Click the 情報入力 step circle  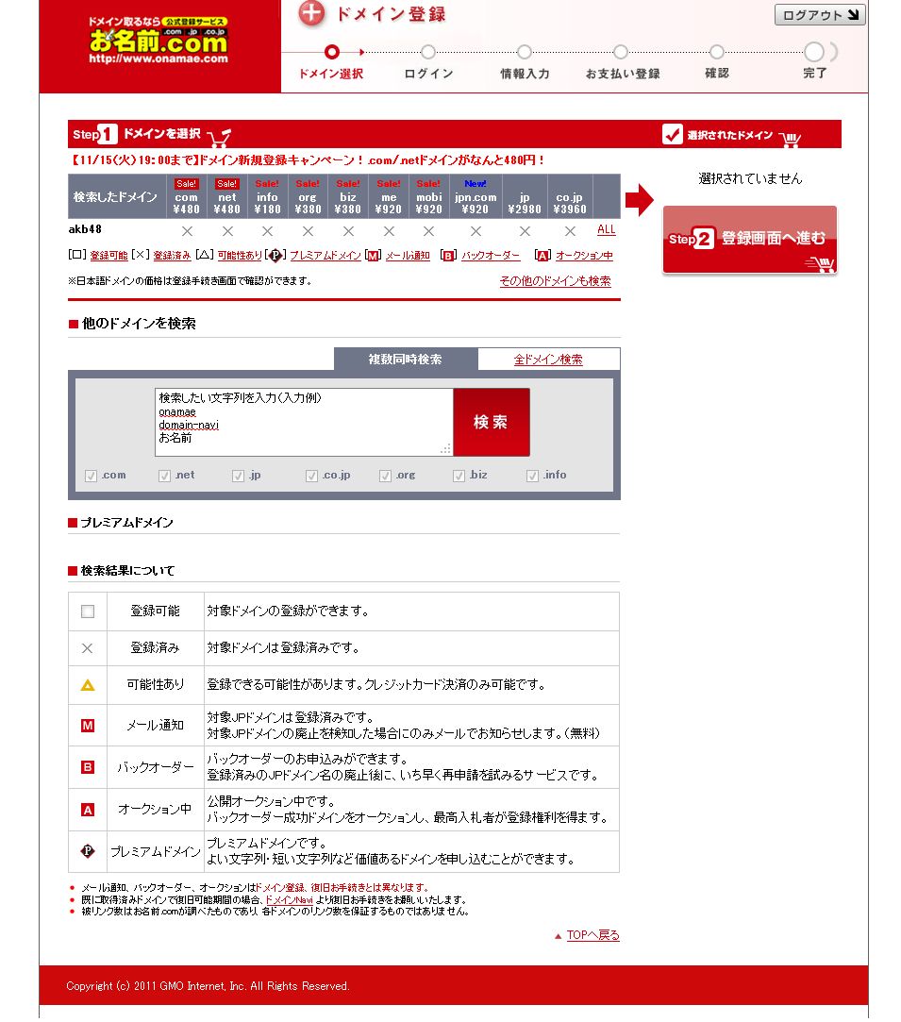coord(525,52)
